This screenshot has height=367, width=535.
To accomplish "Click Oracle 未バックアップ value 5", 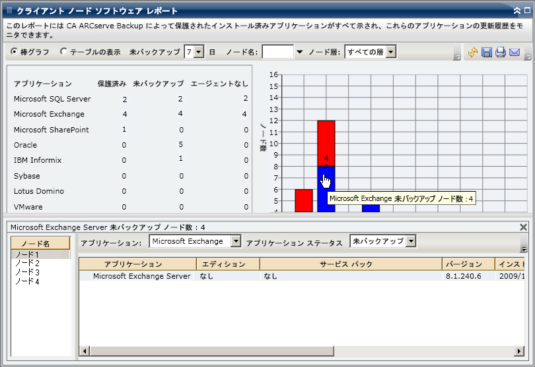I will [x=181, y=145].
